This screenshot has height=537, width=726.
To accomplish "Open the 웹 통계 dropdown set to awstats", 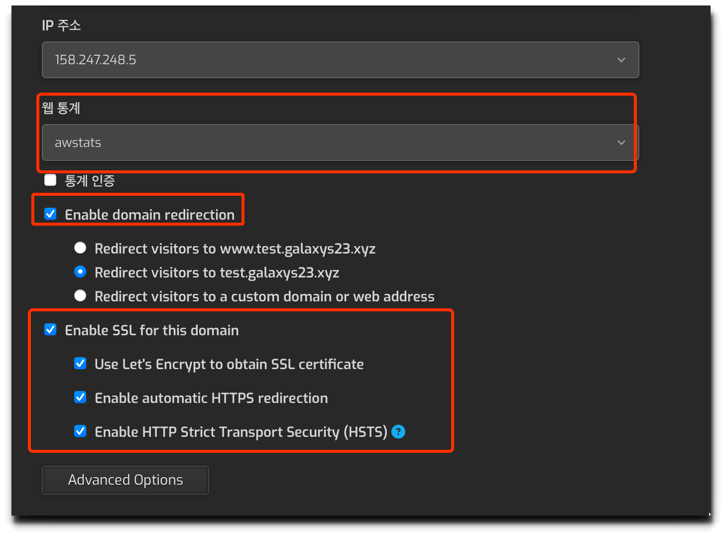I will (x=340, y=142).
